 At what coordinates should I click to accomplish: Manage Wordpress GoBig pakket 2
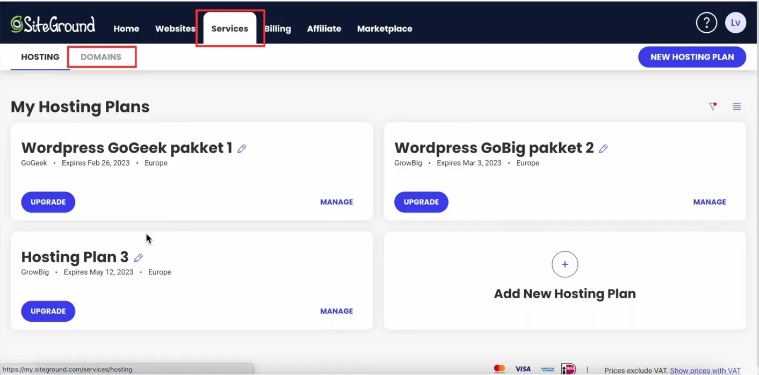(710, 202)
